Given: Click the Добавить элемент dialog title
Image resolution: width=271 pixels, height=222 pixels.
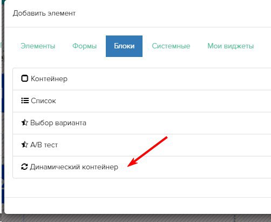Looking at the screenshot, I should (44, 13).
